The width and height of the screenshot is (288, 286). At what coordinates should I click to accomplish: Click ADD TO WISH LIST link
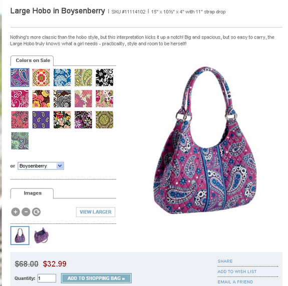click(x=237, y=271)
